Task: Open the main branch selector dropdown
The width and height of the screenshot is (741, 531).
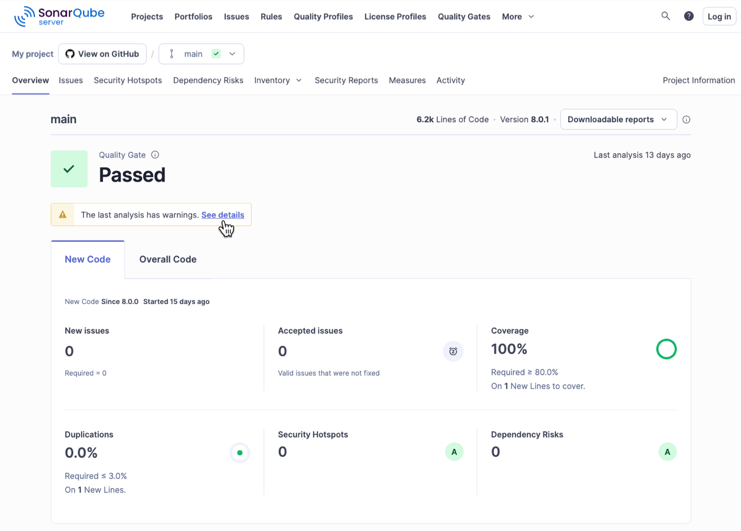Action: (x=232, y=53)
